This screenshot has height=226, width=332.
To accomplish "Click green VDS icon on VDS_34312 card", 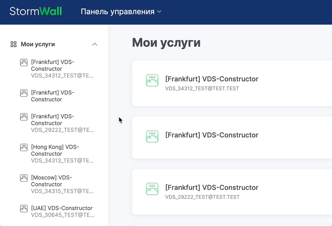I will pyautogui.click(x=152, y=80).
